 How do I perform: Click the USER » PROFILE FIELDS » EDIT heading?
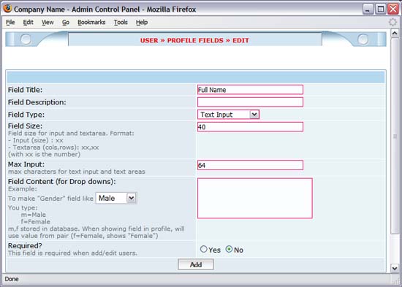coord(194,40)
